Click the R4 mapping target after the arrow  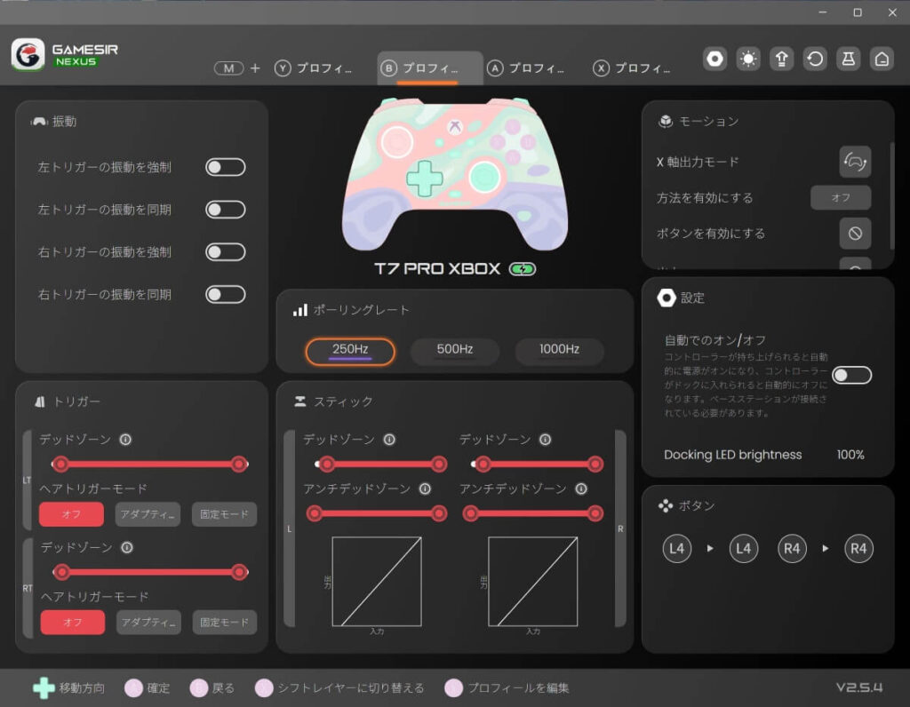[x=858, y=549]
